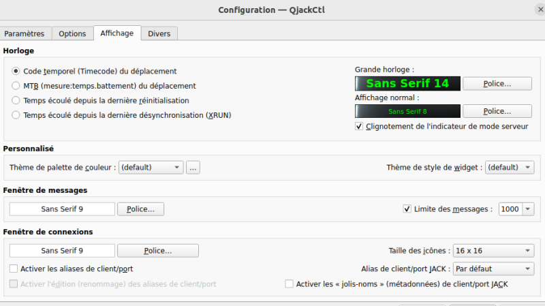Choose time since last réinitialisation option
This screenshot has height=306, width=545.
(x=16, y=101)
